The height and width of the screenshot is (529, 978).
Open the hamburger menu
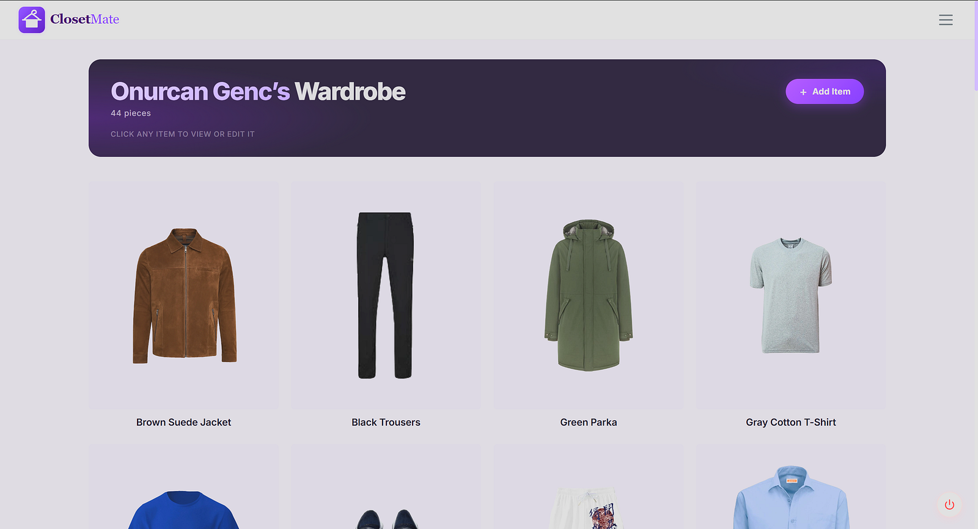click(x=946, y=20)
